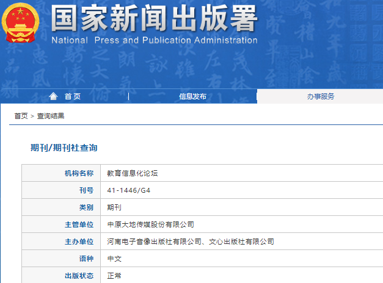Image resolution: width=383 pixels, height=283 pixels.
Task: Click the 出版状态 label cell
Action: (61, 275)
